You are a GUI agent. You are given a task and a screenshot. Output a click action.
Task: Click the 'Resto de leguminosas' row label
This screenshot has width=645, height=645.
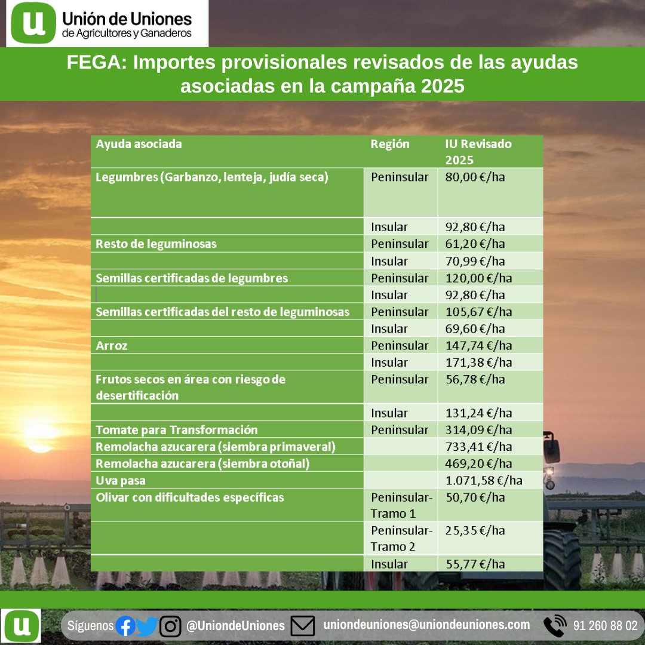pos(156,244)
